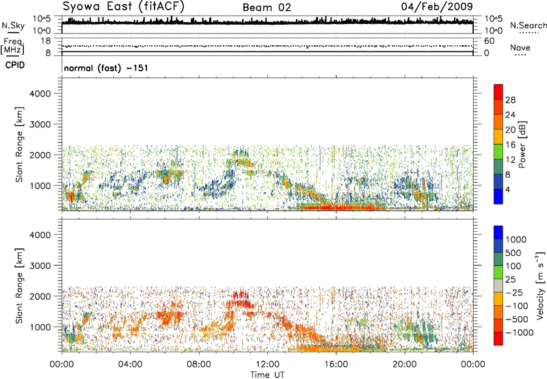Click the normal (fast) -151 CPID text
The width and height of the screenshot is (547, 379).
pos(106,68)
